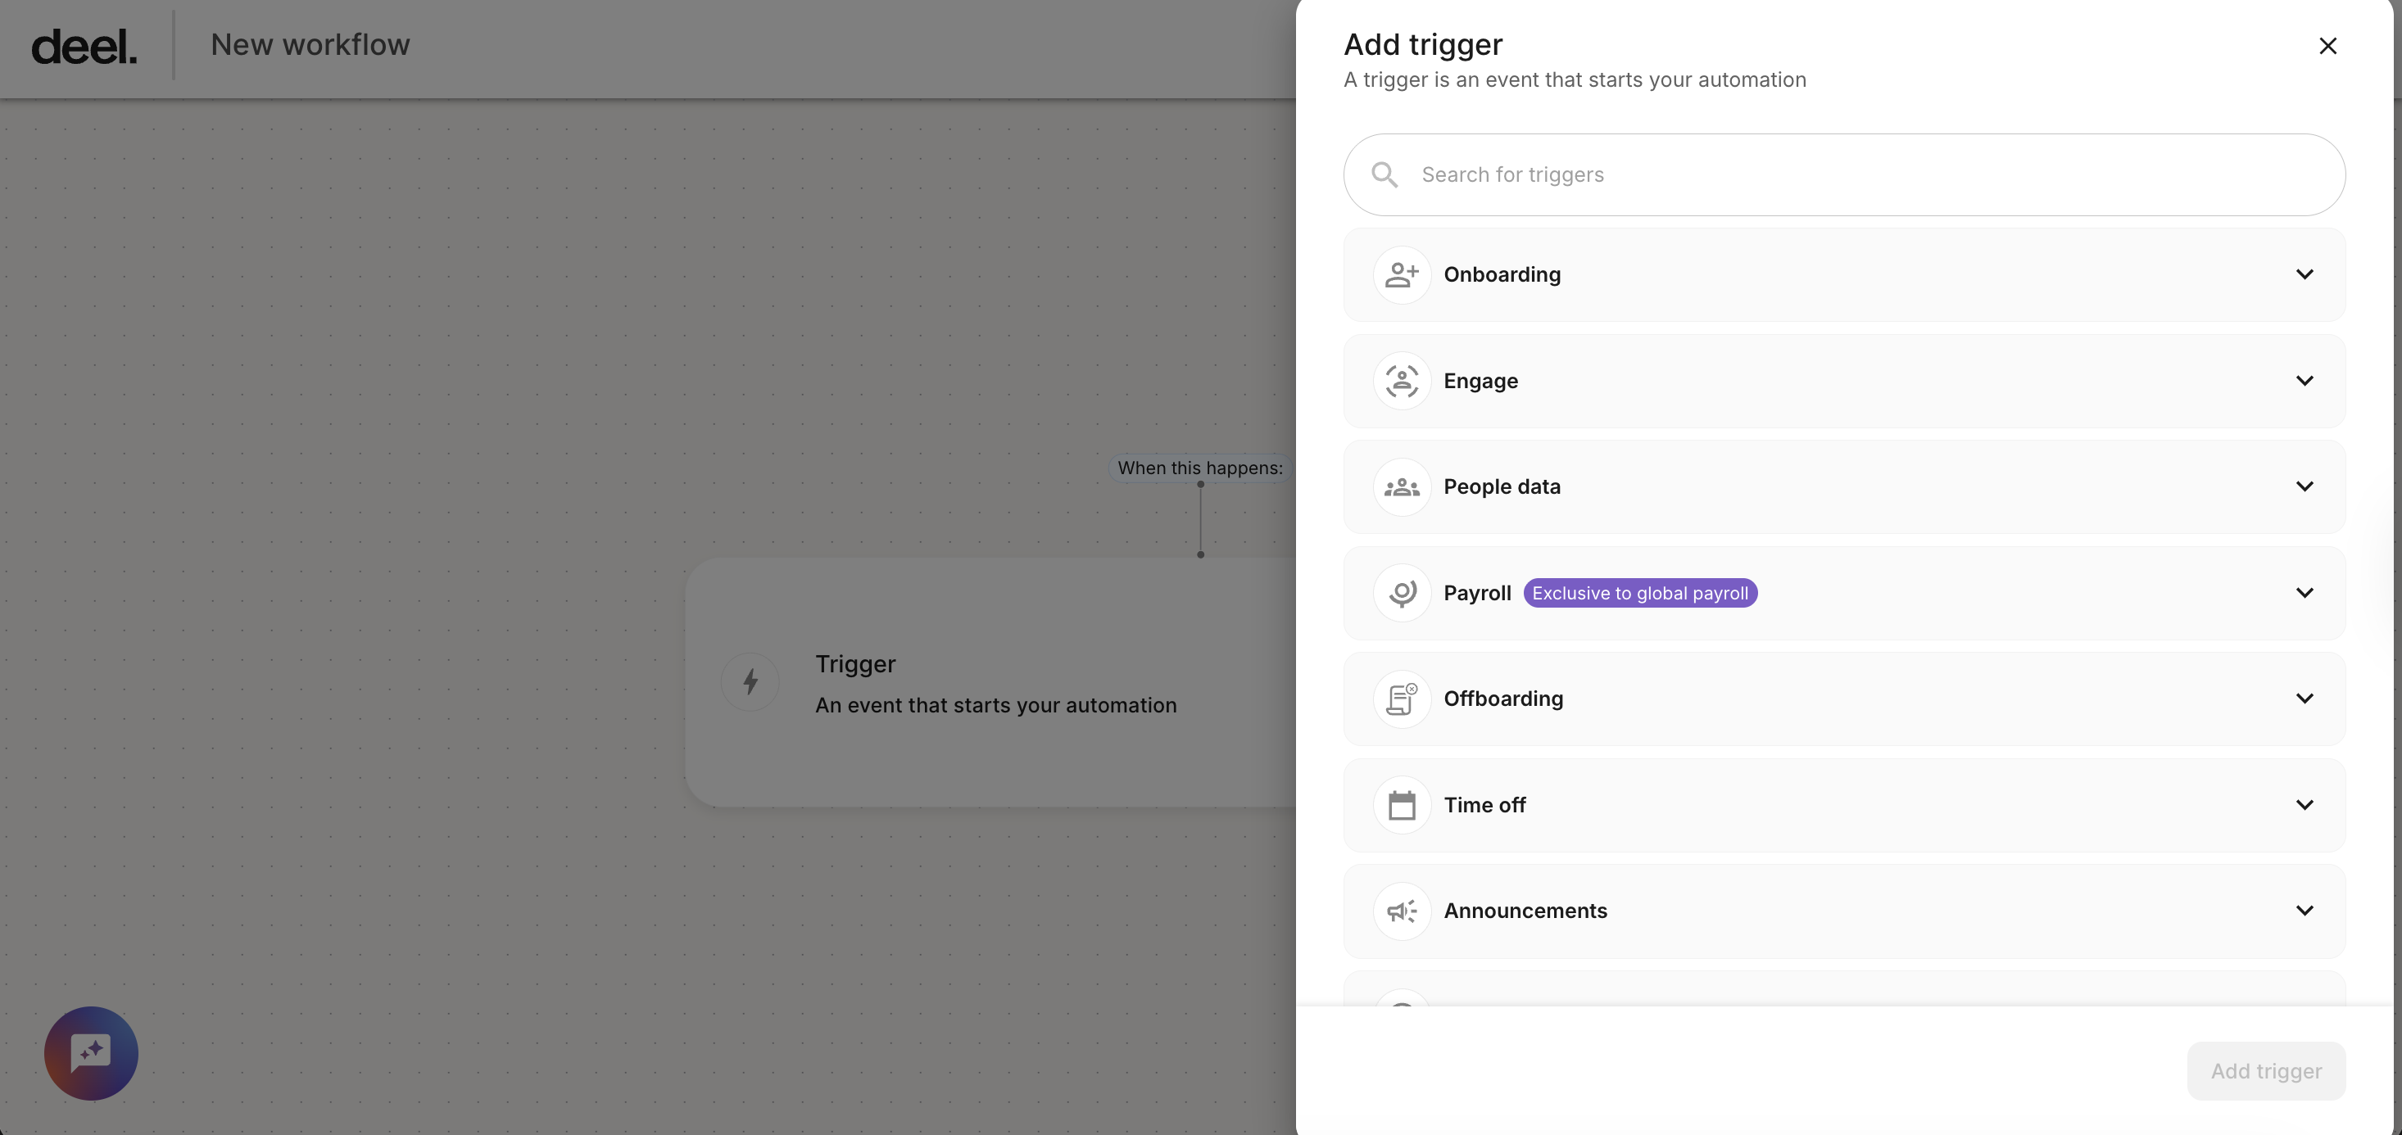Expand the Onboarding trigger category
Screen dimensions: 2402x1135
click(x=2305, y=274)
